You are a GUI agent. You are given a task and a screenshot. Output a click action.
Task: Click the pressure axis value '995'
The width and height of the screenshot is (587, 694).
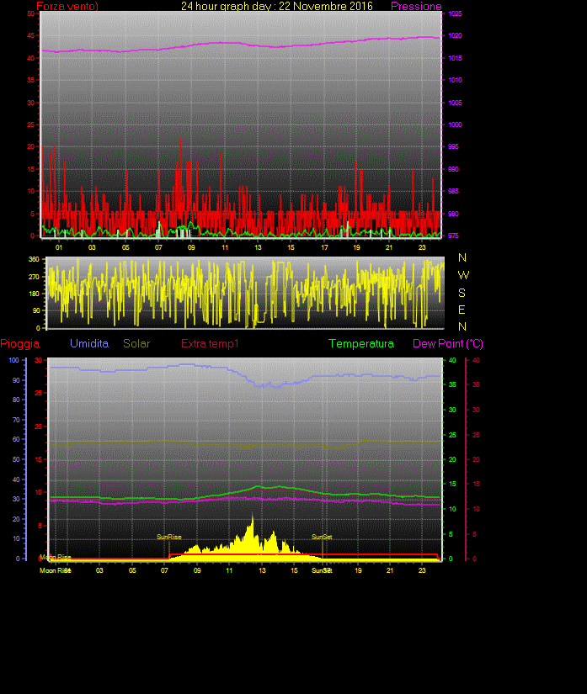coord(453,146)
